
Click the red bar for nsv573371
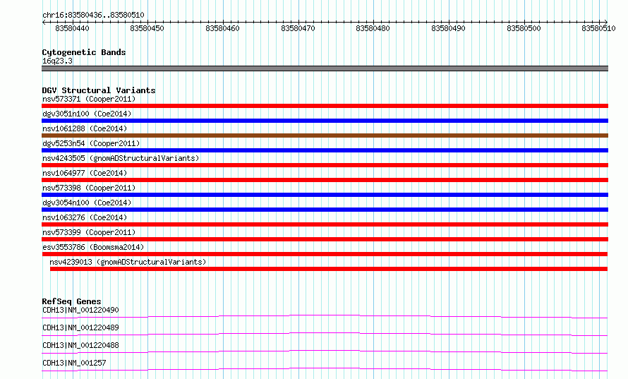point(325,106)
